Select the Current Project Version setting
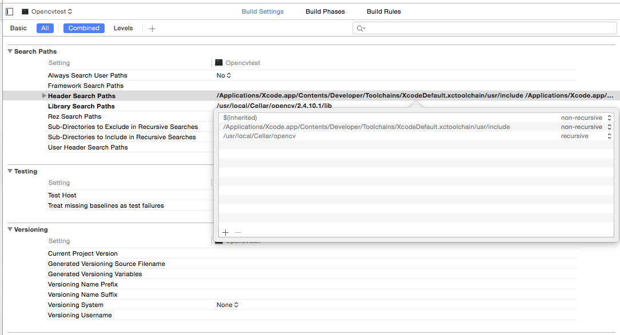 point(83,253)
